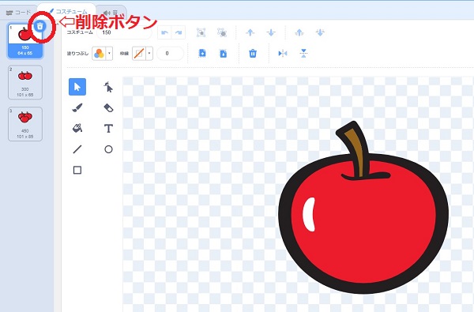
Task: Send selection to back
Action: pyautogui.click(x=320, y=32)
